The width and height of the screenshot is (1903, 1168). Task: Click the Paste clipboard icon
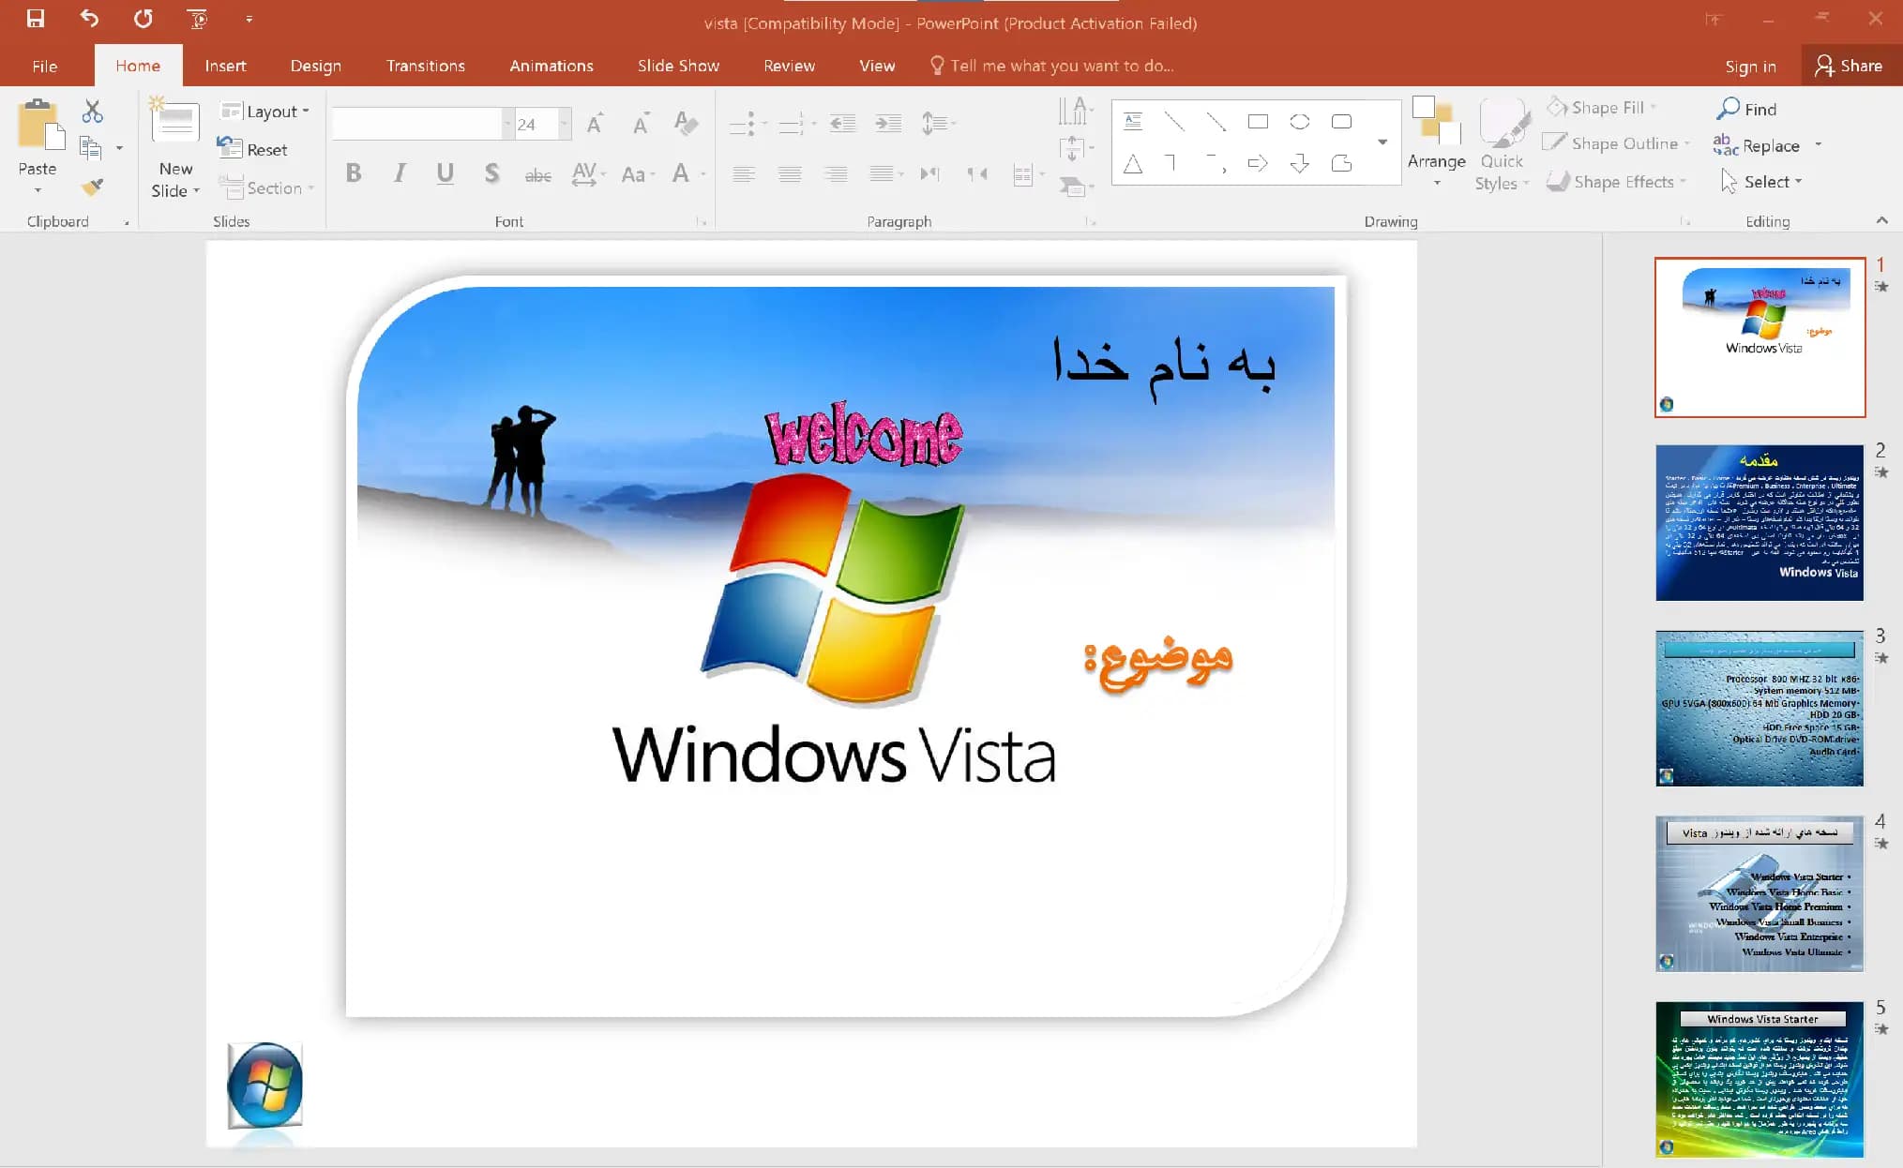pyautogui.click(x=40, y=125)
